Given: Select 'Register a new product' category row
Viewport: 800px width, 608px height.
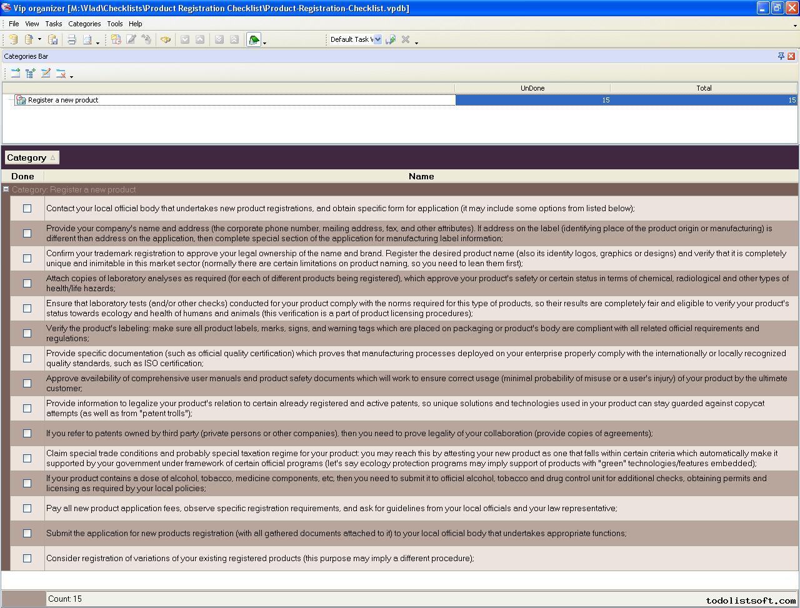Looking at the screenshot, I should coord(63,100).
